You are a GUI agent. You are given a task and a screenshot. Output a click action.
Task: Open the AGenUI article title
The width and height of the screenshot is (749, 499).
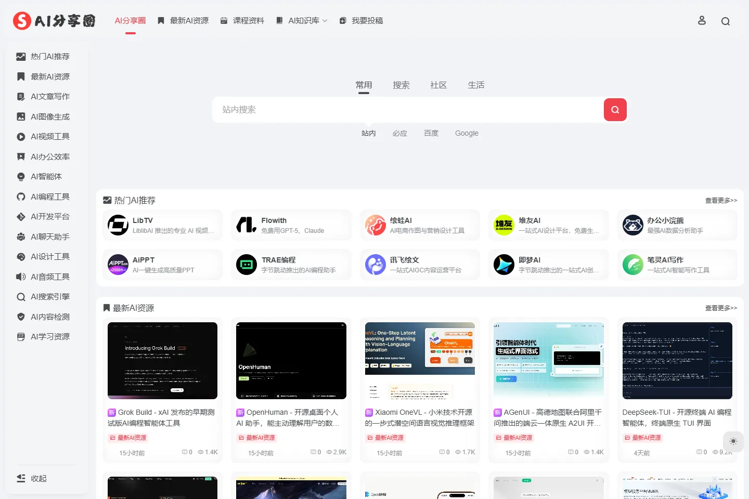click(549, 418)
